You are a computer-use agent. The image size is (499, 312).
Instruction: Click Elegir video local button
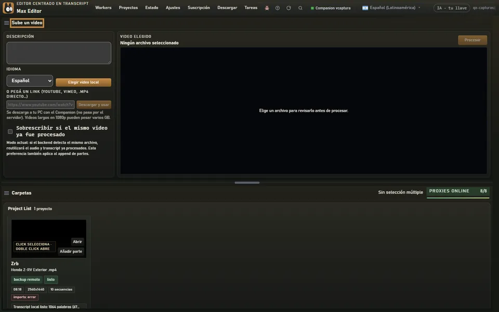tap(83, 83)
